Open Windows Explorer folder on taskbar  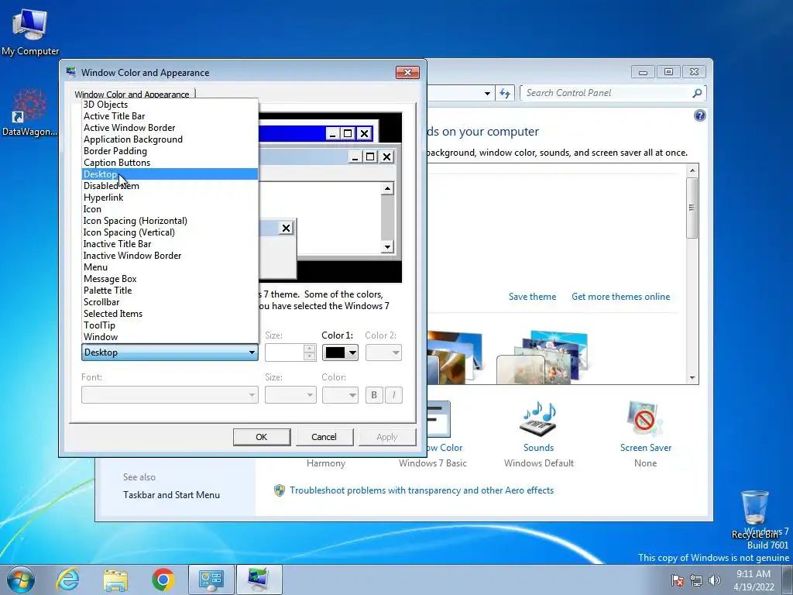click(115, 580)
